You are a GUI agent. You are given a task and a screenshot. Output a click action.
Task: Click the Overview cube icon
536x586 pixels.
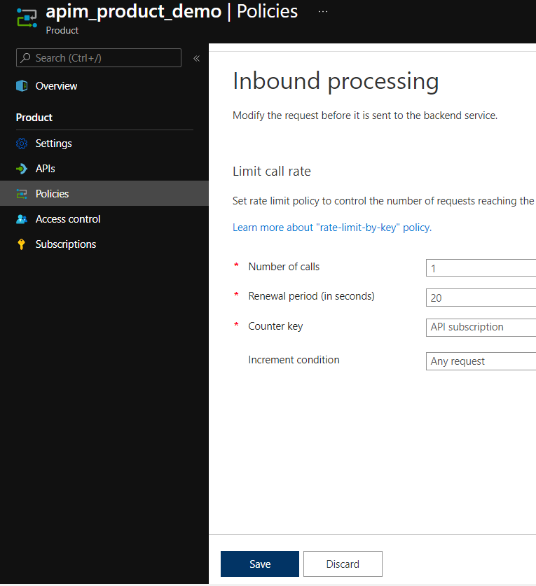point(22,86)
